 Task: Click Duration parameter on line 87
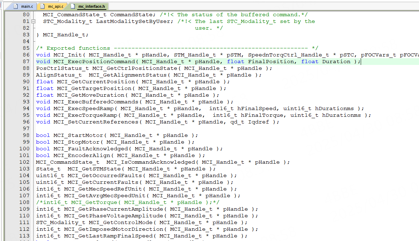tap(336, 62)
